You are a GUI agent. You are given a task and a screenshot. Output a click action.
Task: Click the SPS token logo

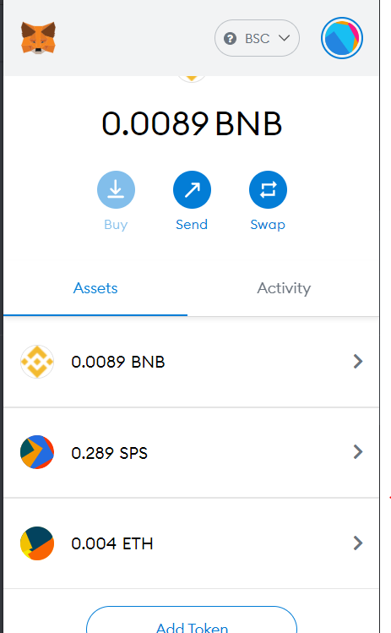37,452
